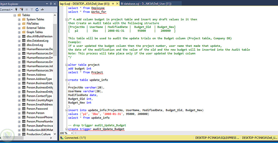
Task: Select the Person.EmailAddress tree row
Action: pyautogui.click(x=40, y=105)
